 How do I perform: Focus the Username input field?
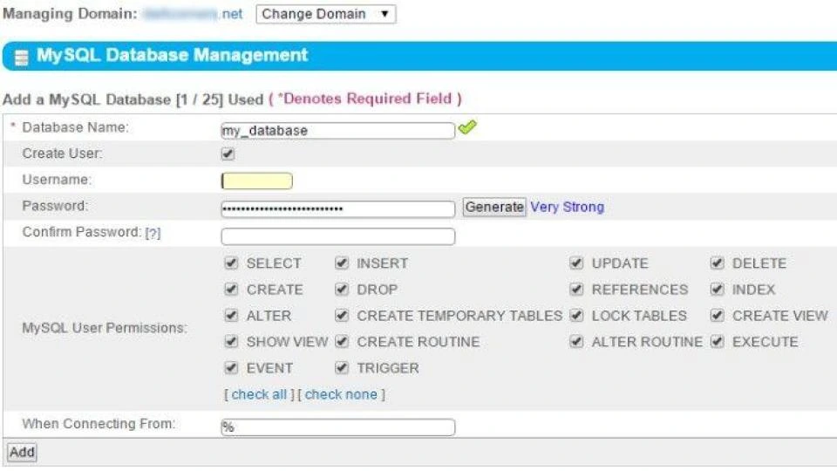257,181
